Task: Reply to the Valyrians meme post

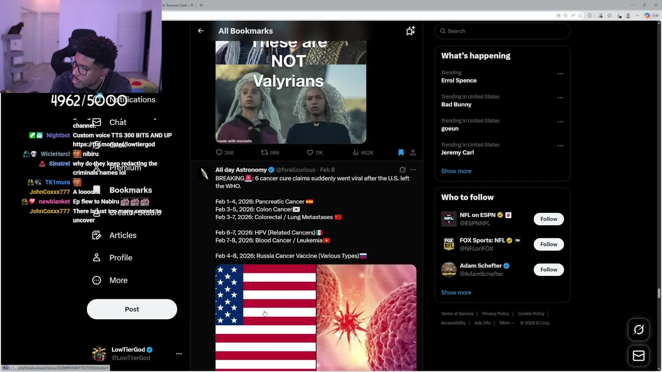Action: click(x=224, y=152)
